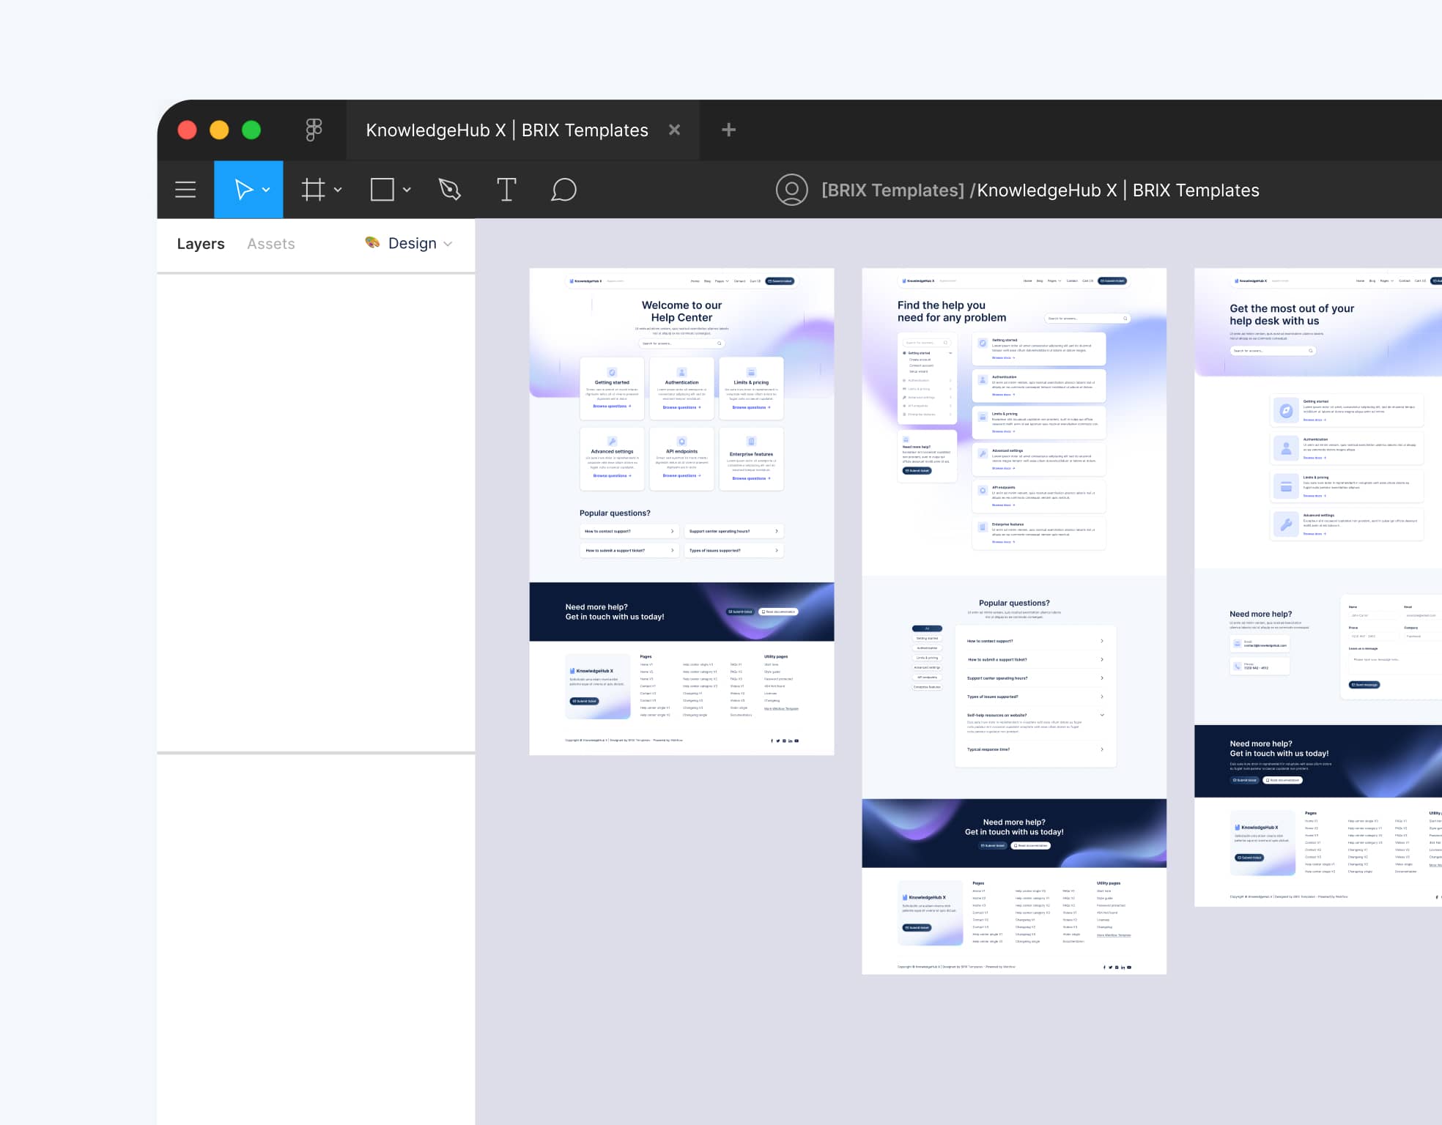This screenshot has width=1442, height=1125.
Task: Open the Design mode dropdown
Action: pos(448,243)
